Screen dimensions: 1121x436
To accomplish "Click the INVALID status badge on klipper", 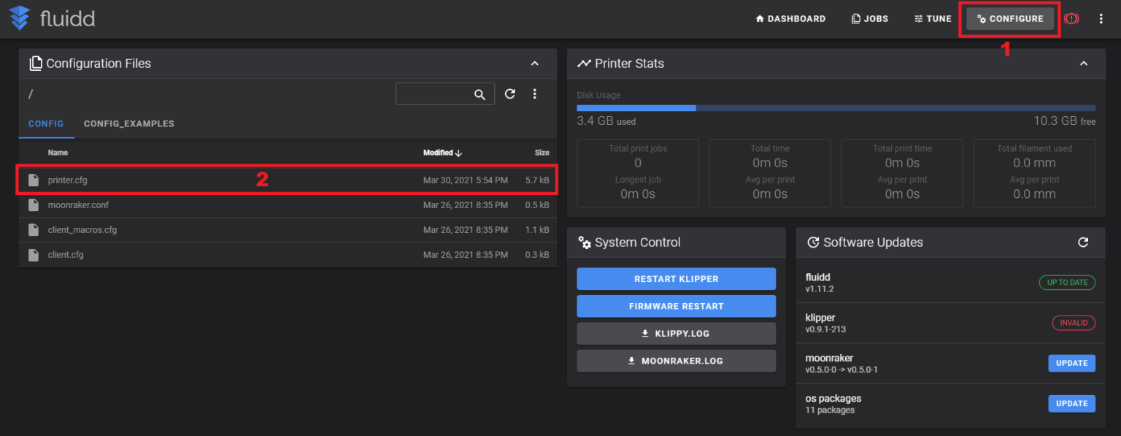I will point(1074,323).
